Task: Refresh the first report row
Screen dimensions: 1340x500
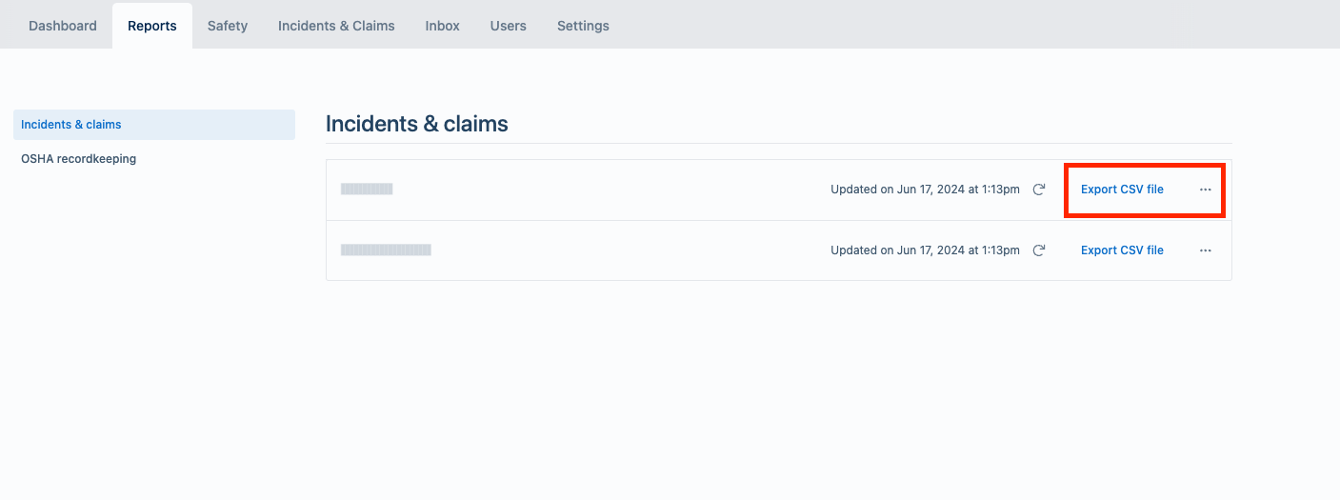Action: coord(1039,190)
